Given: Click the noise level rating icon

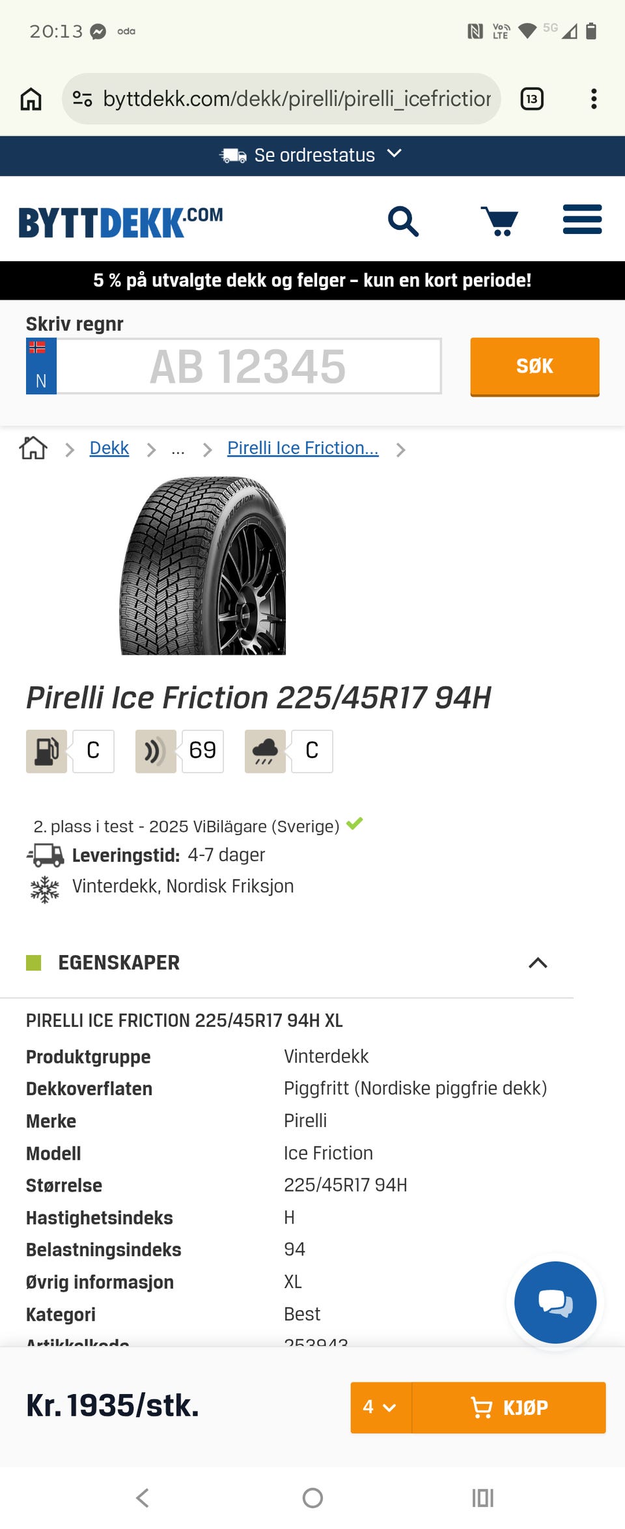Looking at the screenshot, I should click(156, 751).
